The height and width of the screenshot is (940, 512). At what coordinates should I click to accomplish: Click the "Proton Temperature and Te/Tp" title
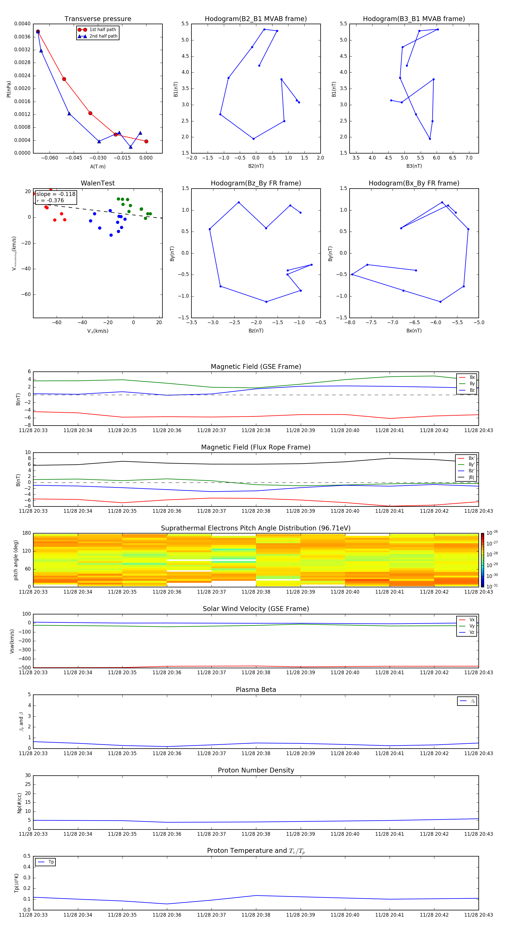click(x=256, y=851)
